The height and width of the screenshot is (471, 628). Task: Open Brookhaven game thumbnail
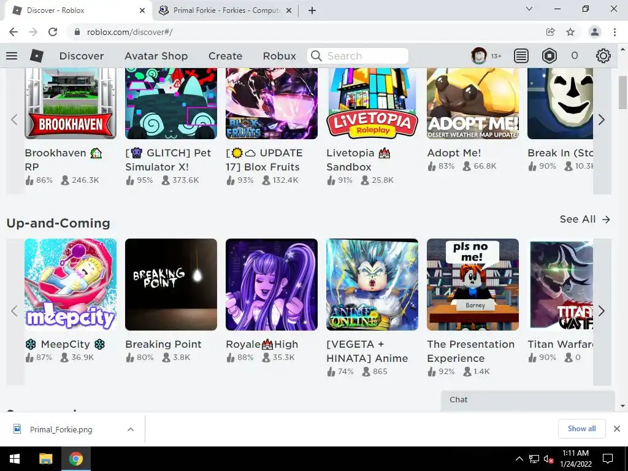click(71, 103)
